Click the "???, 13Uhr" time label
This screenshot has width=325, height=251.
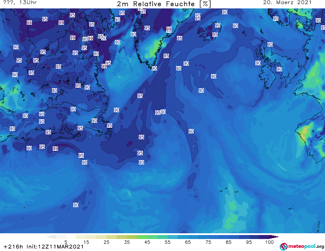20,3
